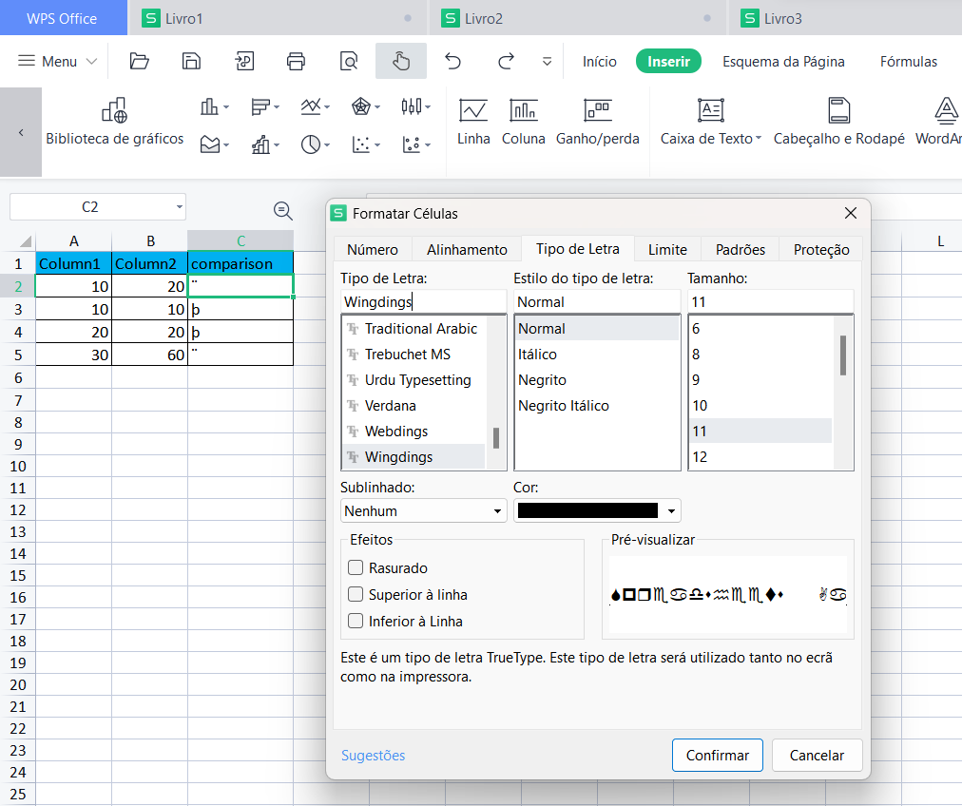This screenshot has width=962, height=806.
Task: Enable the Rasurado checkbox
Action: (x=356, y=568)
